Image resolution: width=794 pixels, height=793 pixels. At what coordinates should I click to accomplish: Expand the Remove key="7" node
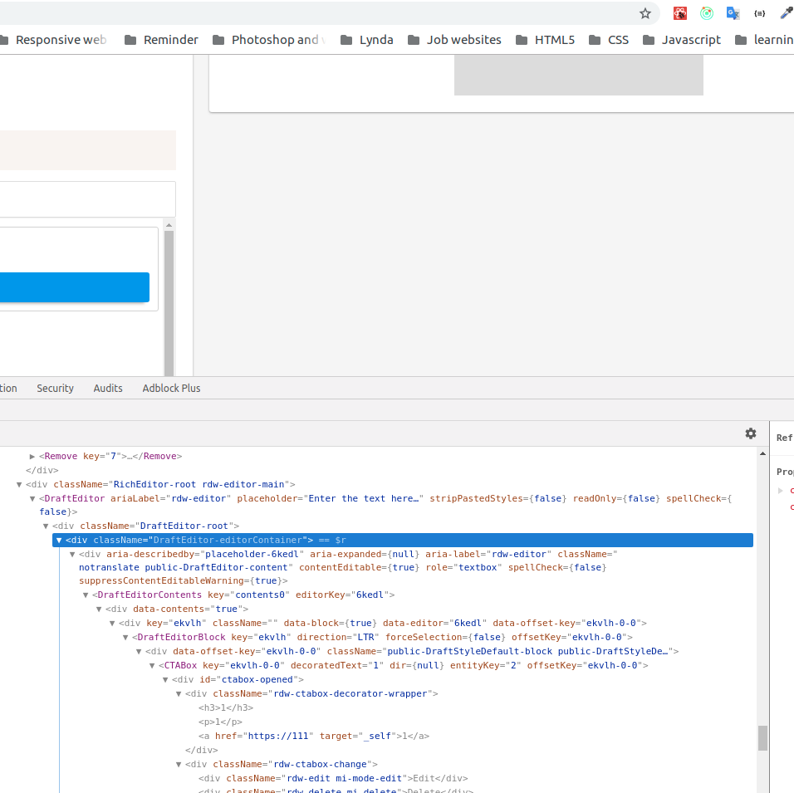(x=32, y=456)
